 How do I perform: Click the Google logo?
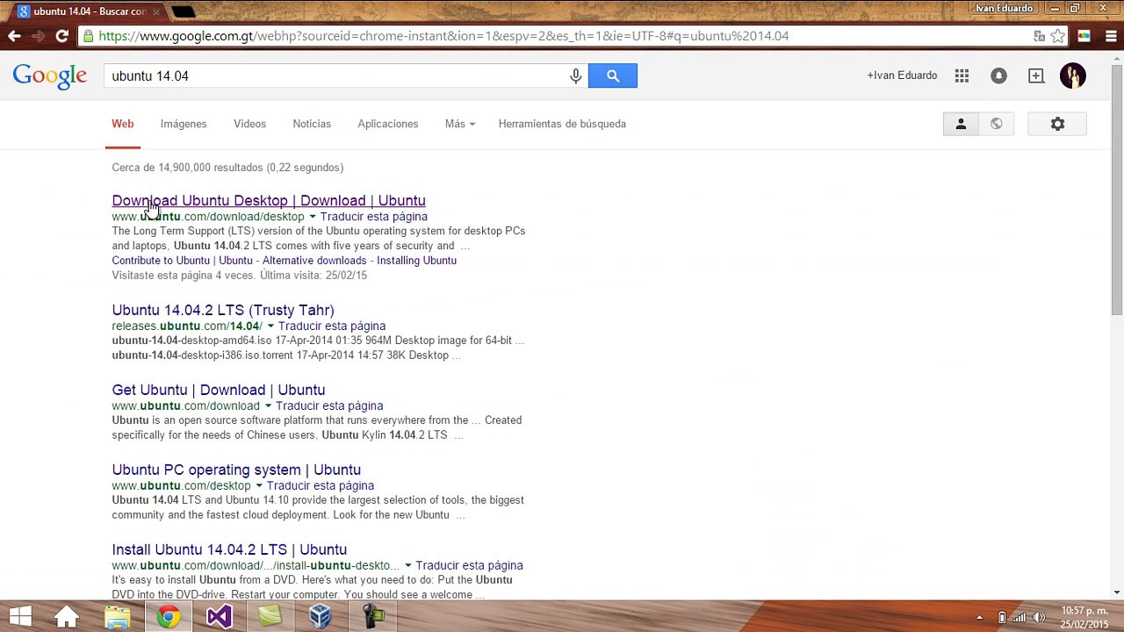point(50,76)
